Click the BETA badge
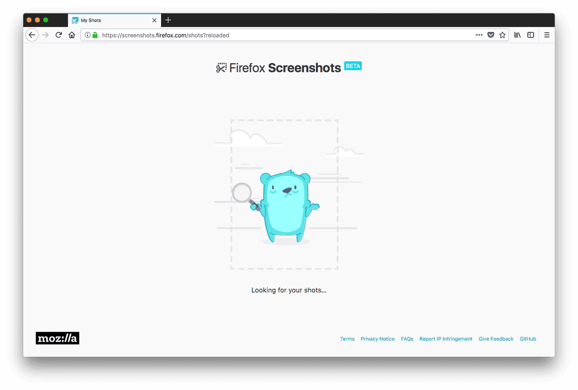Screen dimensions: 578x390 click(x=353, y=66)
